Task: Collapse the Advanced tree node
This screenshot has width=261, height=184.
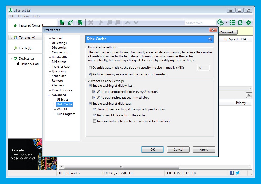Action: pos(49,95)
